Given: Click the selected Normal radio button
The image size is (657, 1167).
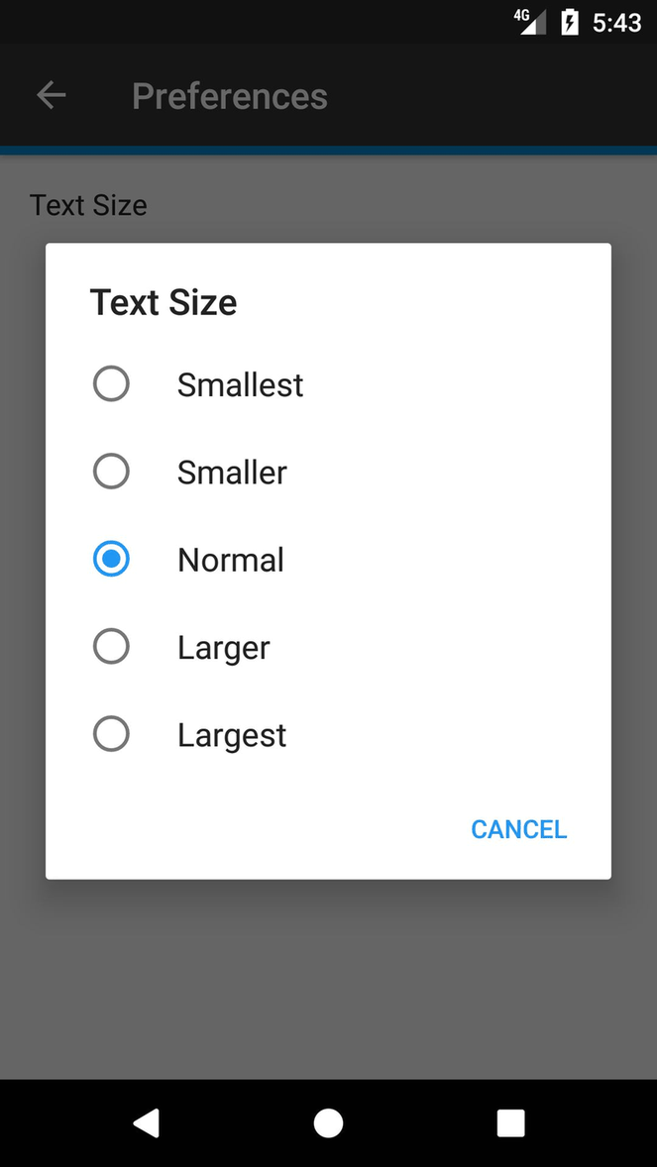Looking at the screenshot, I should point(111,560).
